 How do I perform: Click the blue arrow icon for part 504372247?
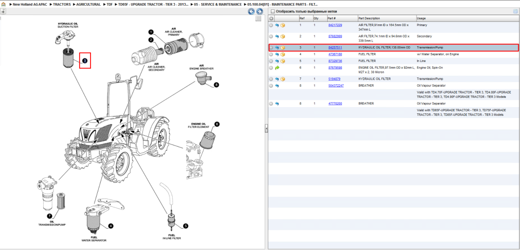tap(277, 86)
